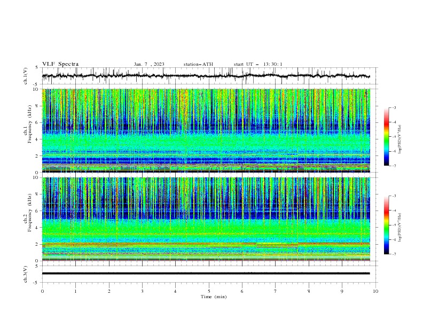Click the ch.1(V) axis label
This screenshot has width=423, height=327.
click(26, 76)
